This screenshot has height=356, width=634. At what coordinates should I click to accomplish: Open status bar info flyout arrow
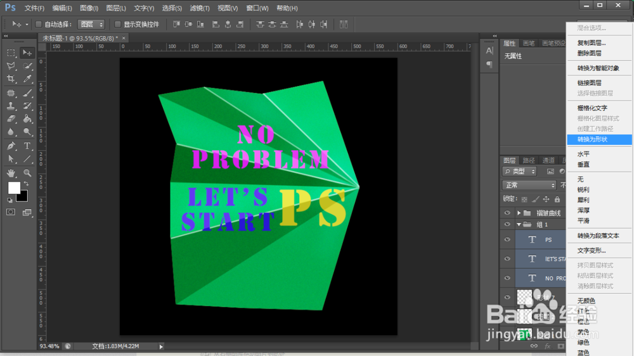point(161,346)
